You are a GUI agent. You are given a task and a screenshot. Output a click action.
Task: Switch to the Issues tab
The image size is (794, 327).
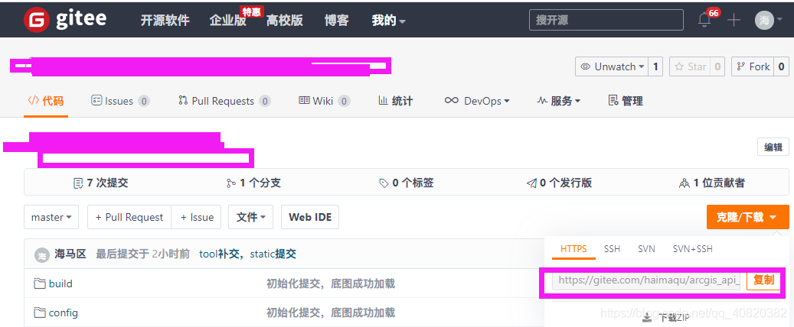120,101
